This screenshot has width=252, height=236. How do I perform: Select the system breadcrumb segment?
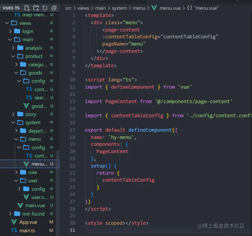click(119, 8)
